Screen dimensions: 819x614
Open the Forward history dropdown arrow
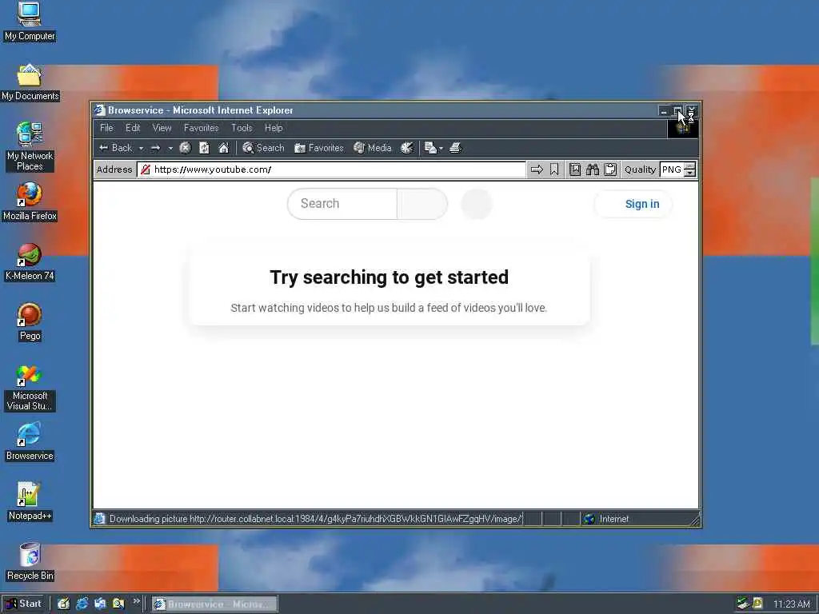coord(170,149)
